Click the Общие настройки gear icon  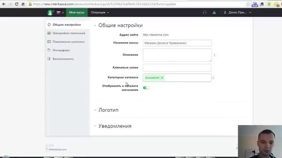pyautogui.click(x=49, y=25)
